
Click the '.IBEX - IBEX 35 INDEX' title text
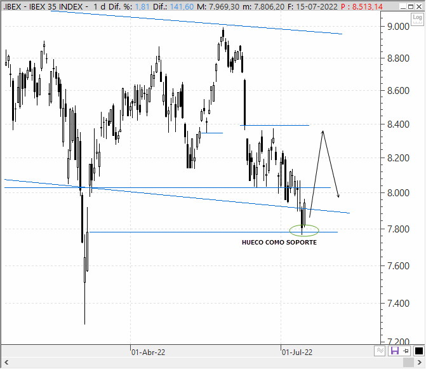click(43, 6)
